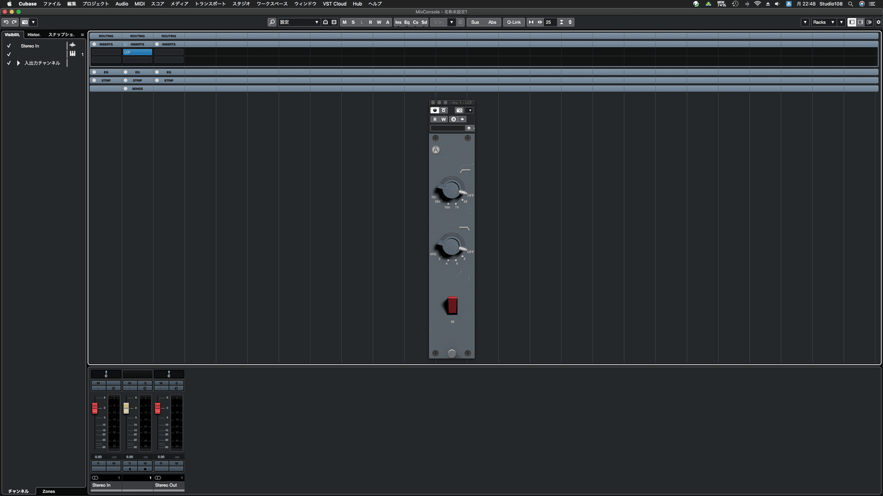Bypass all EQs with the Eq button
This screenshot has width=883, height=496.
(407, 22)
